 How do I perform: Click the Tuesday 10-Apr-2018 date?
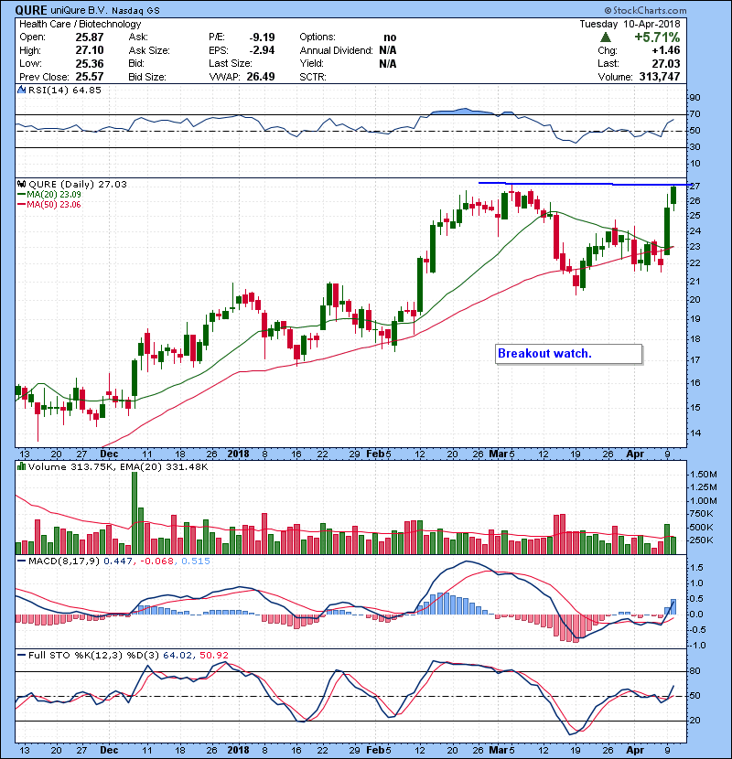[630, 24]
